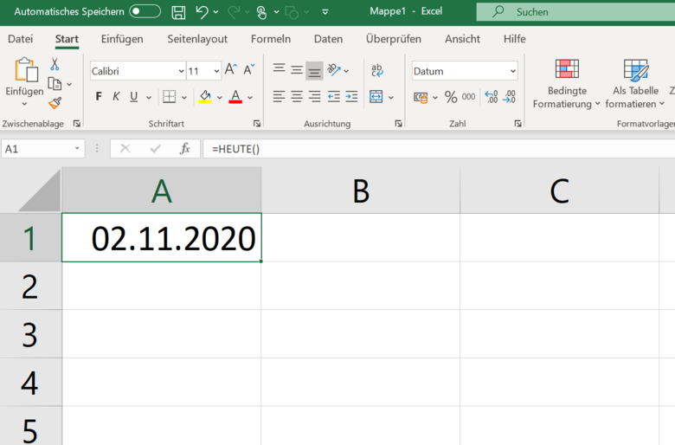Apply the yellow fill color swatch

205,97
